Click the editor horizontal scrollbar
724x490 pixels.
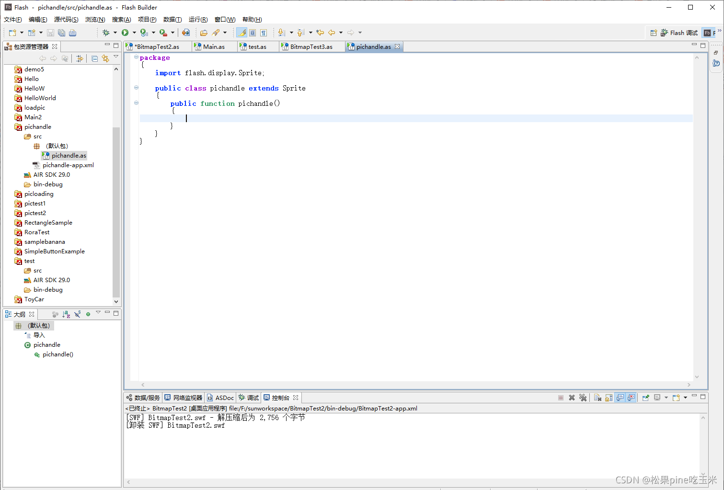click(416, 385)
